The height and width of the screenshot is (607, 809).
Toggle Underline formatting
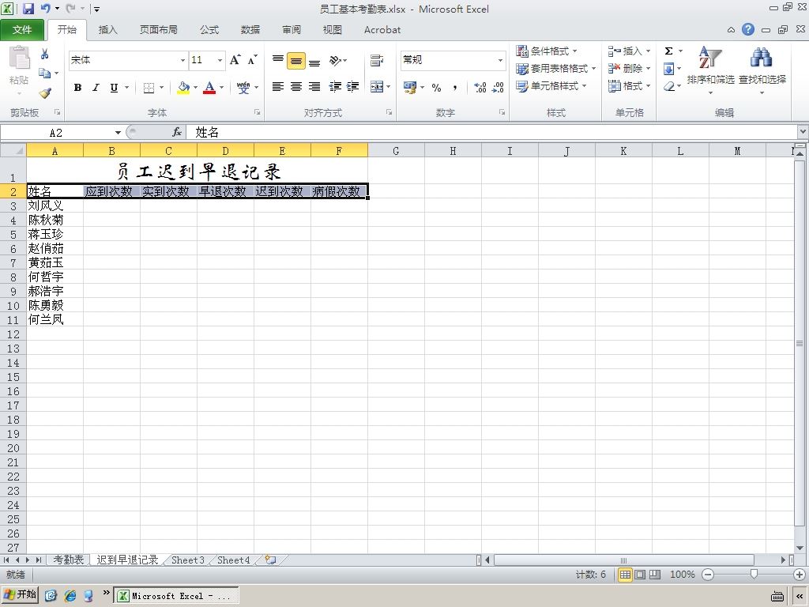[114, 87]
